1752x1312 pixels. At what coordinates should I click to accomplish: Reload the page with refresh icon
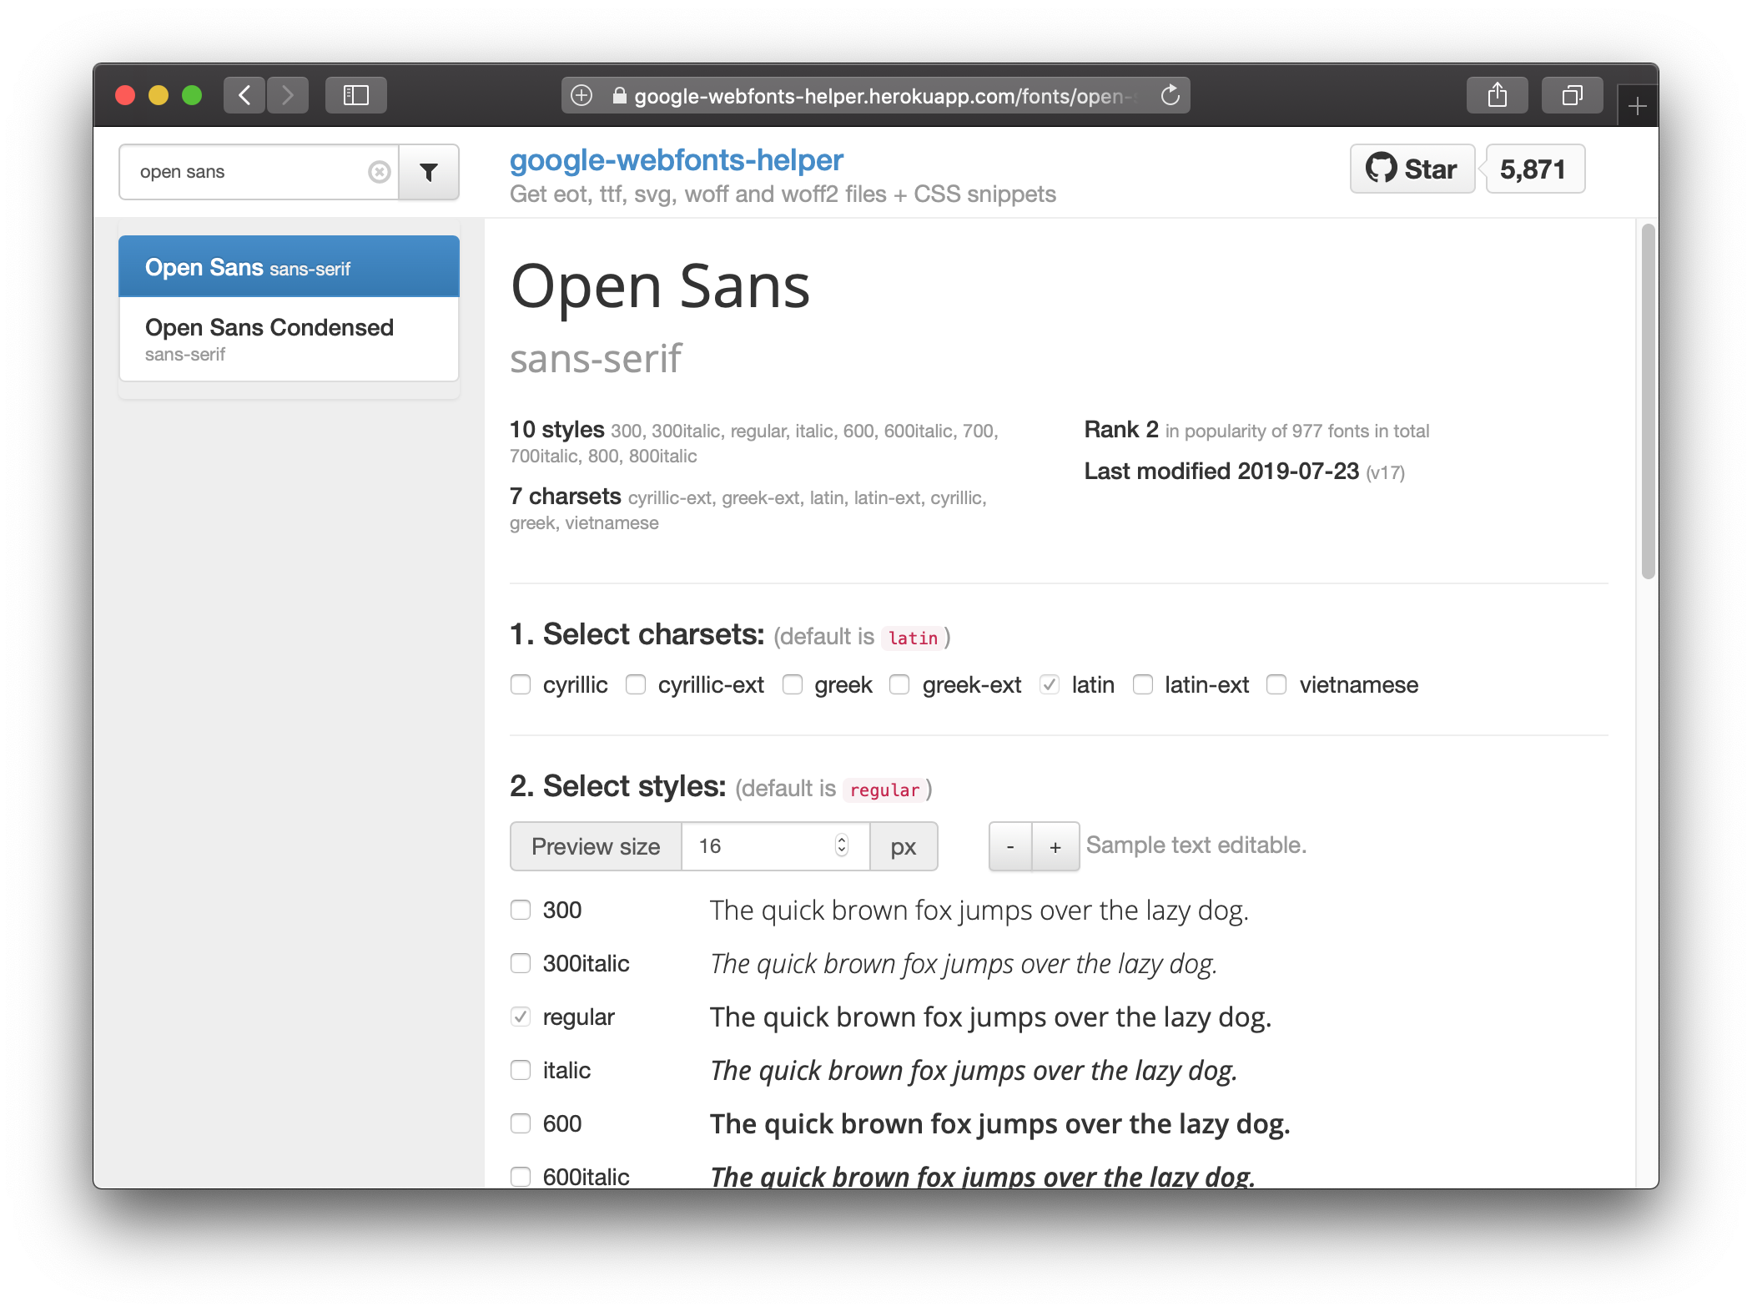coord(1171,95)
